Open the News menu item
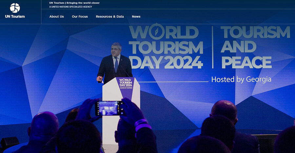This screenshot has height=153, width=295. click(x=136, y=17)
